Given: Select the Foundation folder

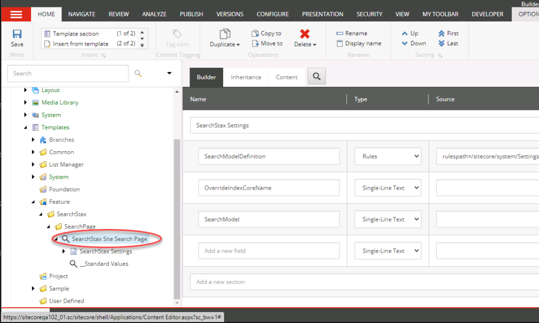Looking at the screenshot, I should pos(64,189).
